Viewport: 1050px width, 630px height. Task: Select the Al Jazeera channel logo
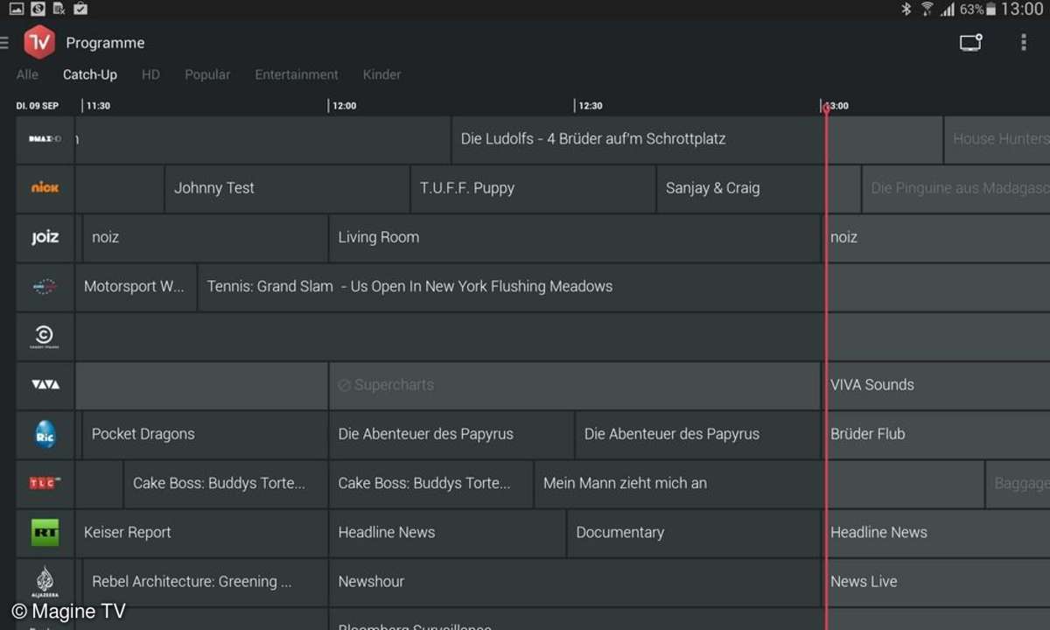(45, 582)
